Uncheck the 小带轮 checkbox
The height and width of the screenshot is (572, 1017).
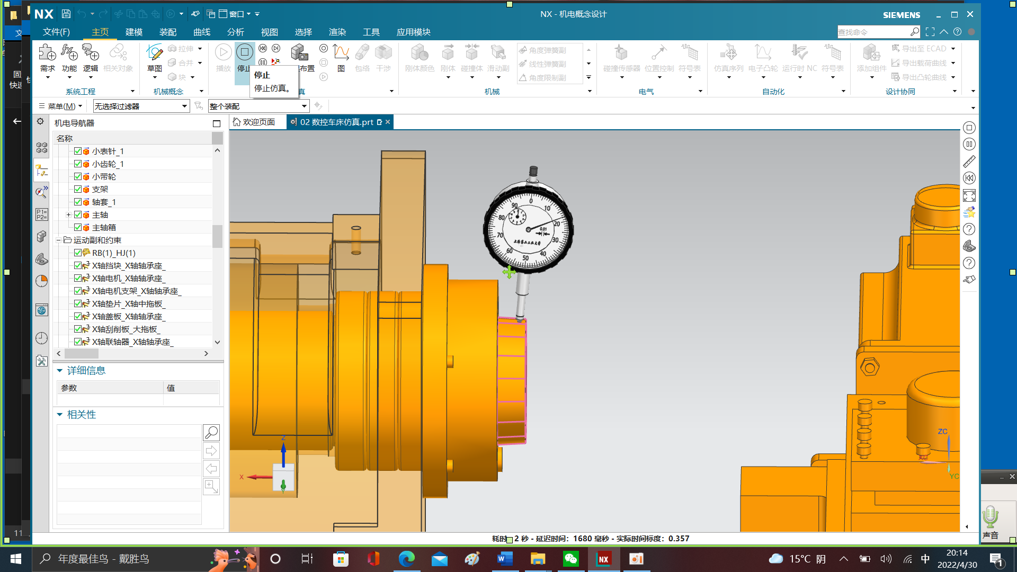(78, 176)
